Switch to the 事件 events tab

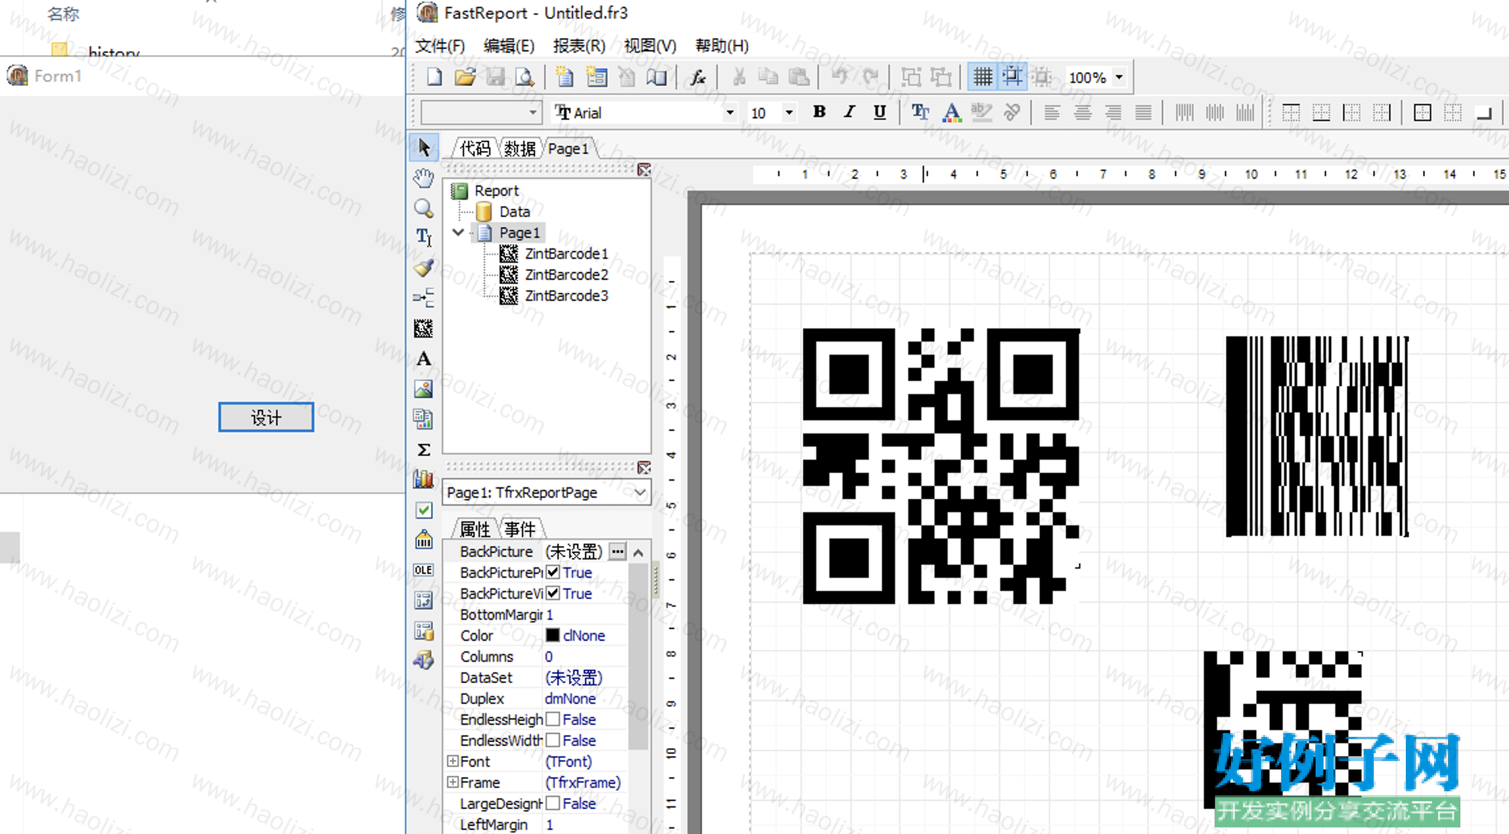[520, 529]
